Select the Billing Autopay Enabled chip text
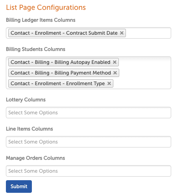Screen dimensions: 181x194 [x=61, y=62]
